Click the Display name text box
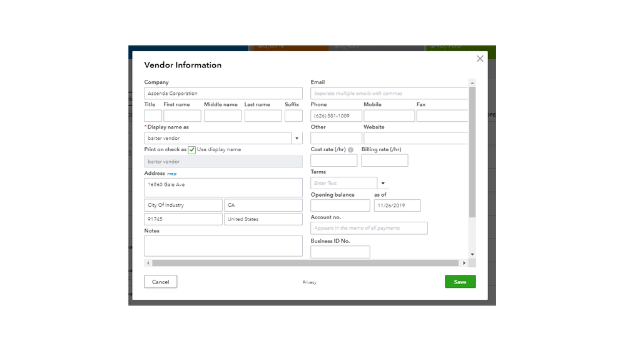The height and width of the screenshot is (351, 625). coord(218,138)
